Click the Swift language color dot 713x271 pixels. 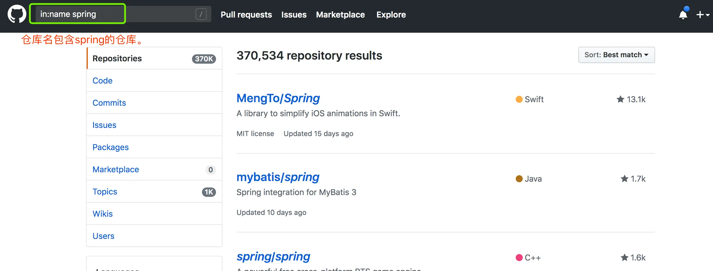coord(519,99)
